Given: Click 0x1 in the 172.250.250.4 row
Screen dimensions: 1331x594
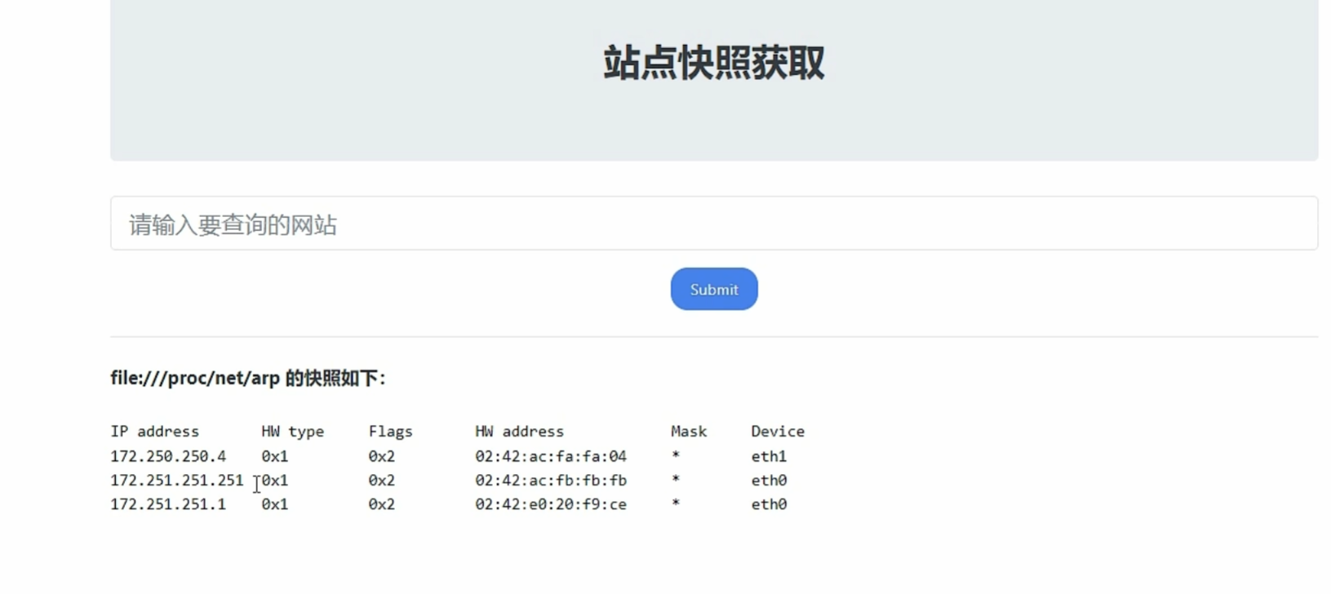Looking at the screenshot, I should pos(275,456).
